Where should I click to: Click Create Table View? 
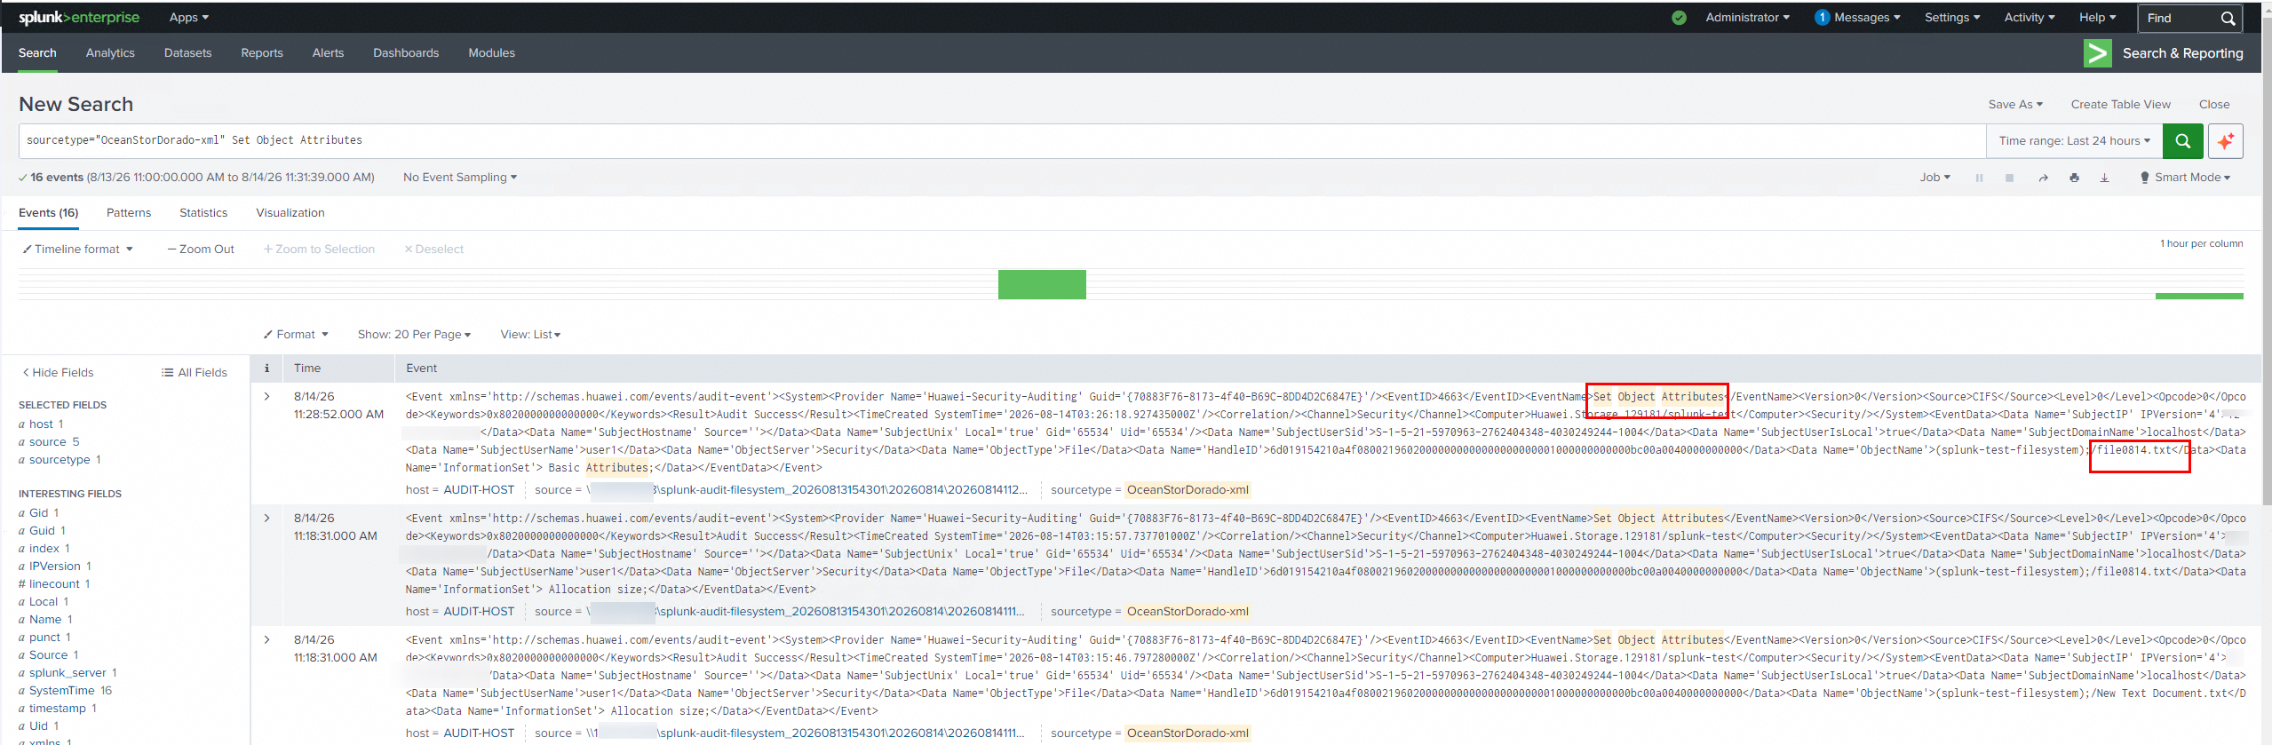click(x=2120, y=105)
